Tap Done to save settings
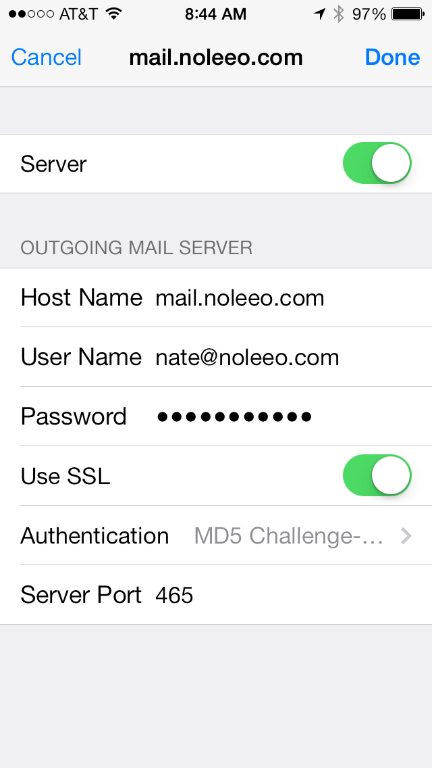 tap(392, 57)
